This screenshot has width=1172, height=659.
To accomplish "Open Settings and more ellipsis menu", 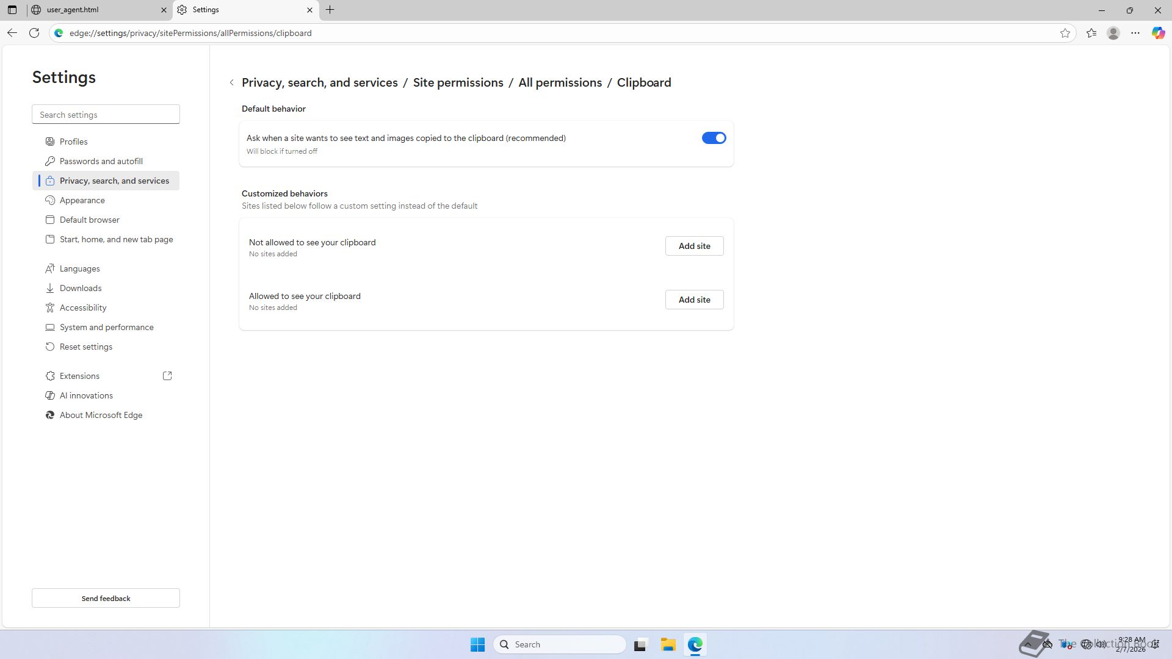I will pos(1135,33).
